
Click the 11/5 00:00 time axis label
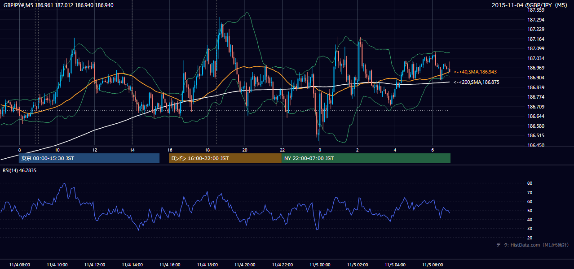point(320,265)
